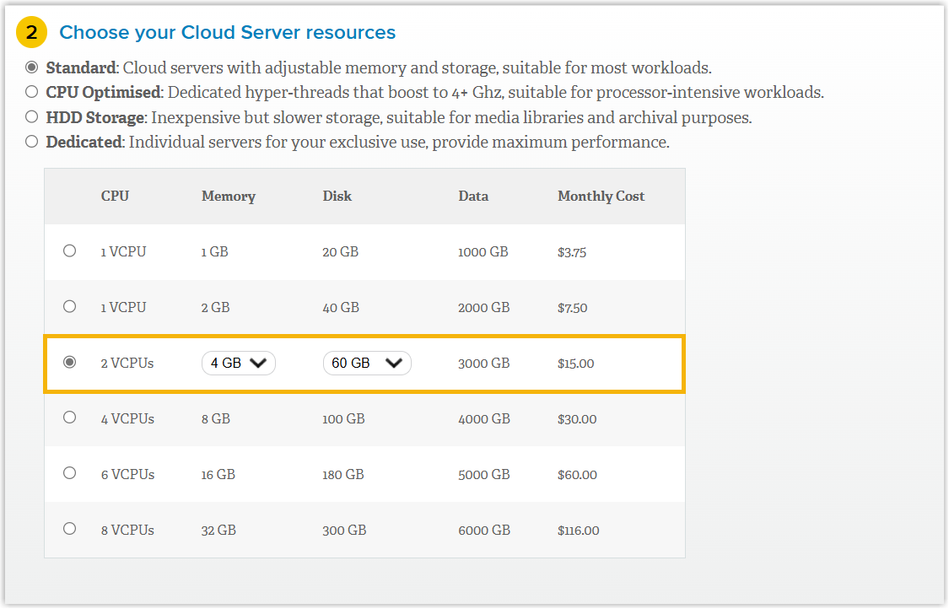Click the Memory column header
This screenshot has height=609, width=949.
pyautogui.click(x=228, y=196)
